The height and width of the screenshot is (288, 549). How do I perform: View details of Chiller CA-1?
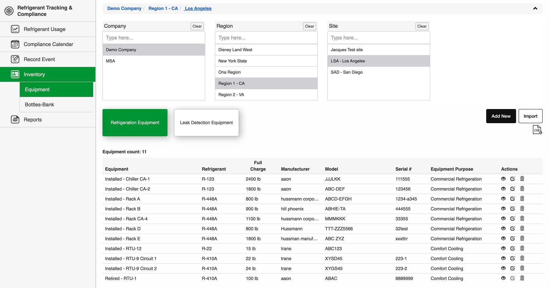[503, 179]
